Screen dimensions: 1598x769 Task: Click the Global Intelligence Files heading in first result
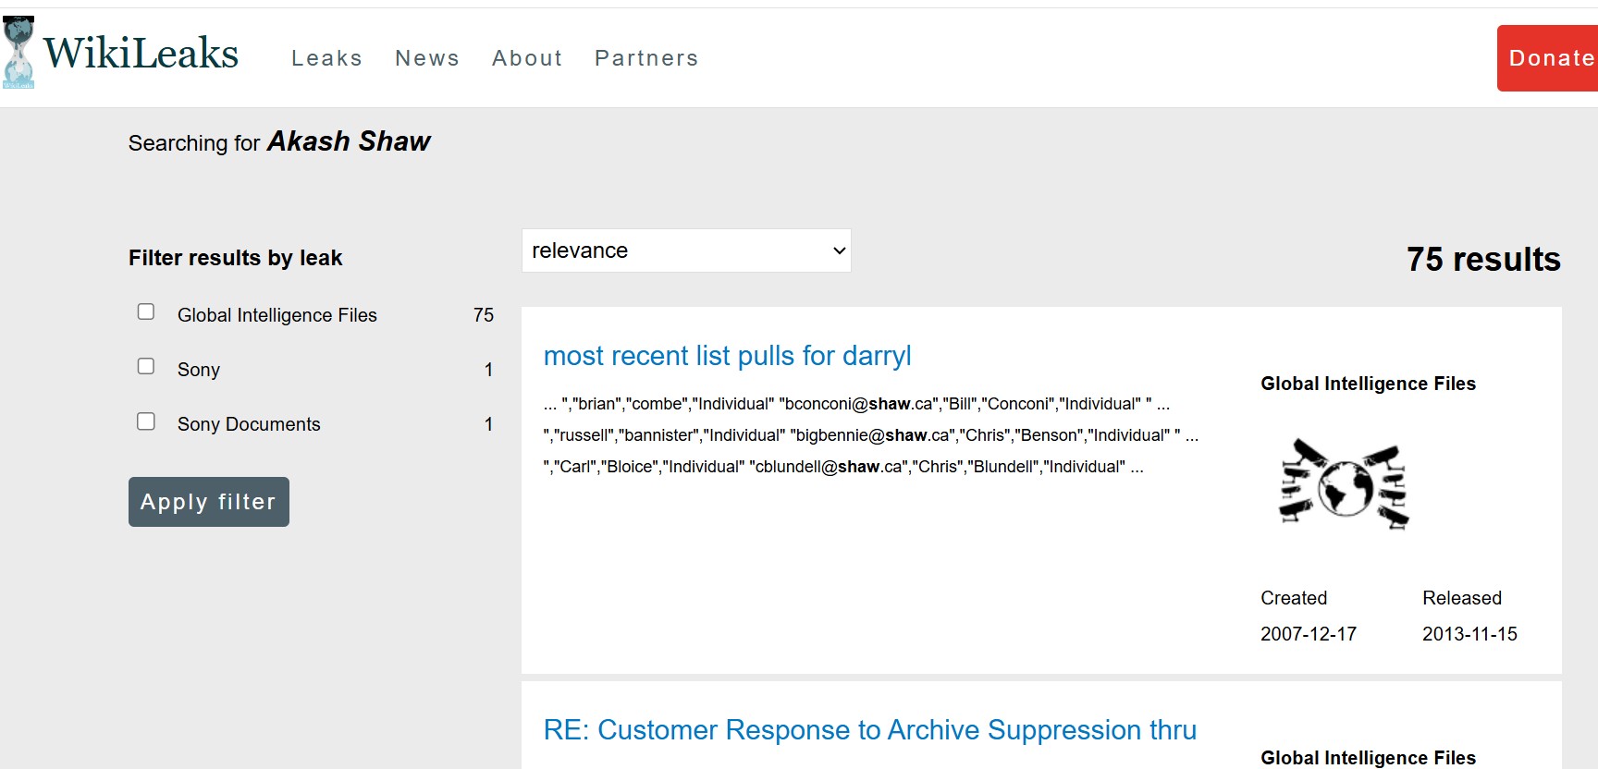tap(1368, 384)
